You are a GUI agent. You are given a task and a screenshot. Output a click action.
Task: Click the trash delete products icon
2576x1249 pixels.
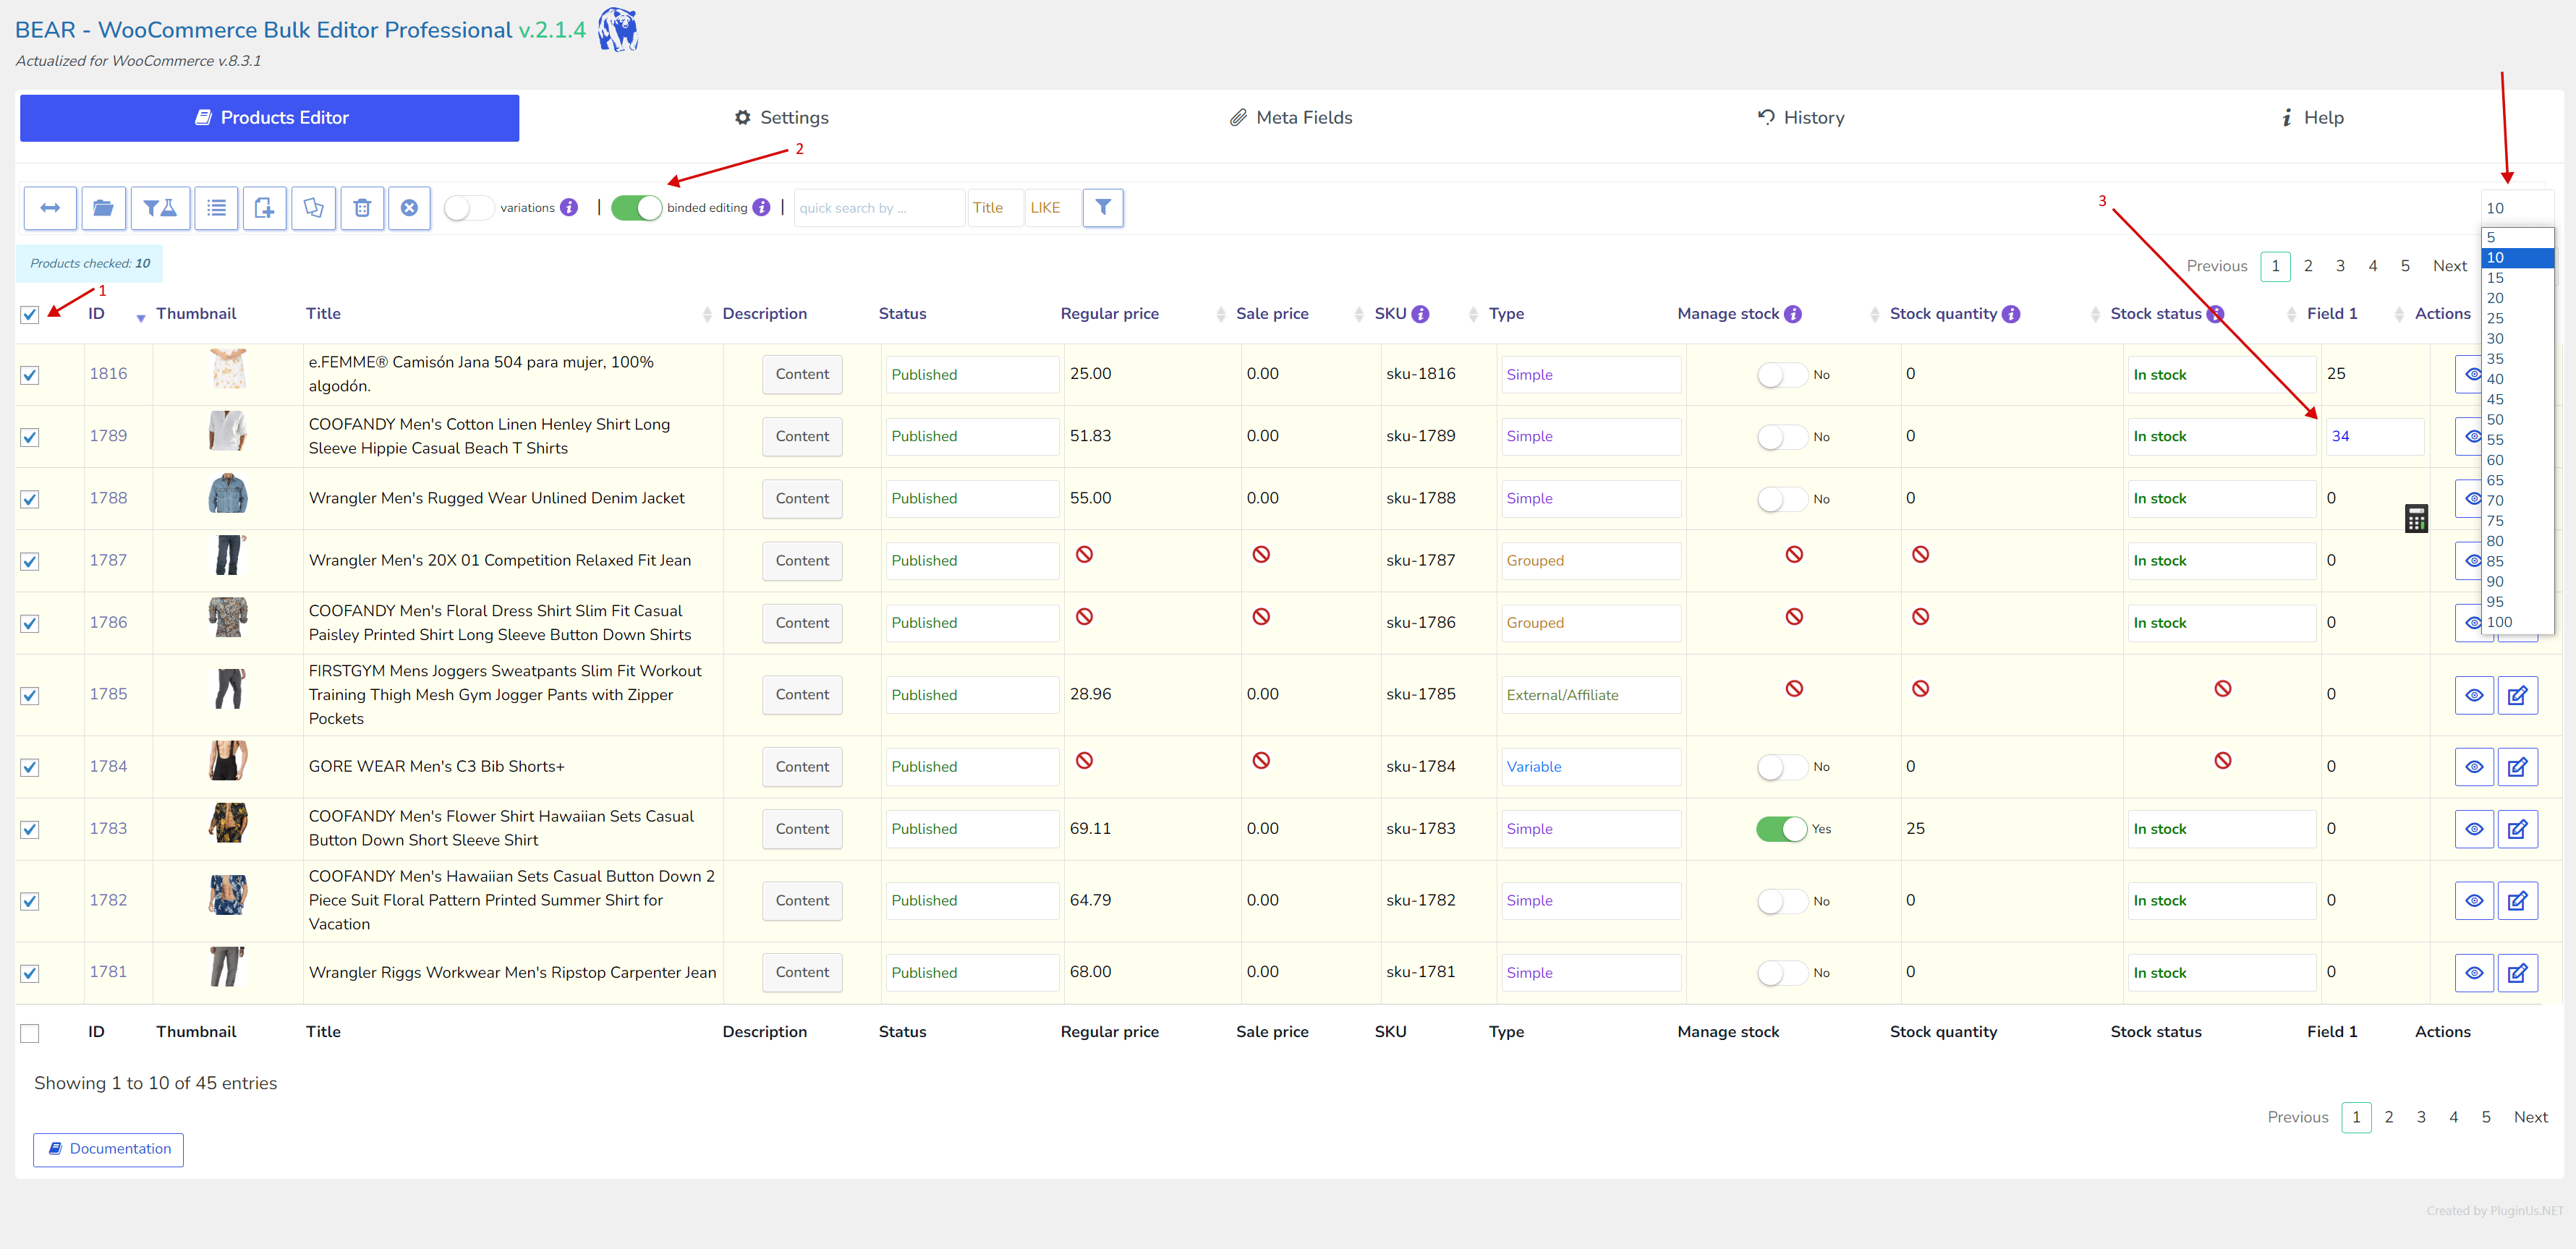pyautogui.click(x=362, y=208)
